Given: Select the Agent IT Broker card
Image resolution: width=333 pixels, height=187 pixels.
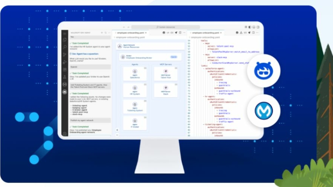Looking at the screenshot, I should [135, 123].
